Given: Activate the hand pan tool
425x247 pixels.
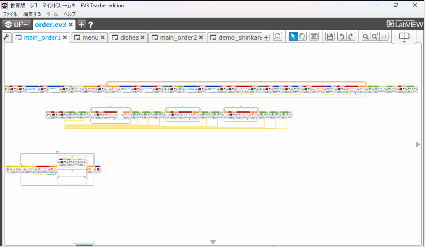Looking at the screenshot, I should coord(302,37).
